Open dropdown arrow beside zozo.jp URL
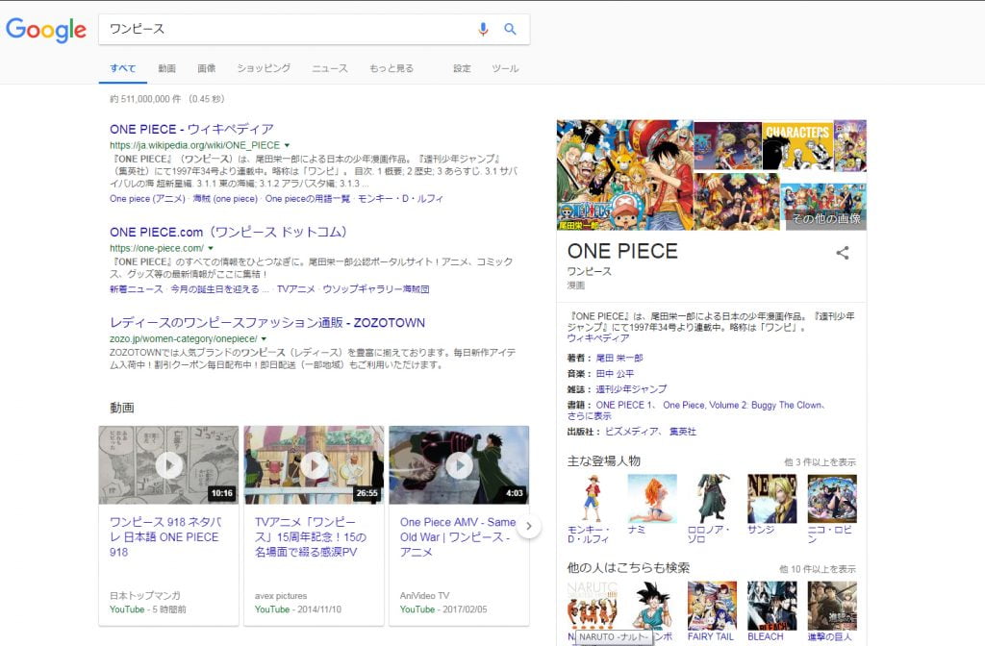Viewport: 985px width, 646px height. [264, 339]
